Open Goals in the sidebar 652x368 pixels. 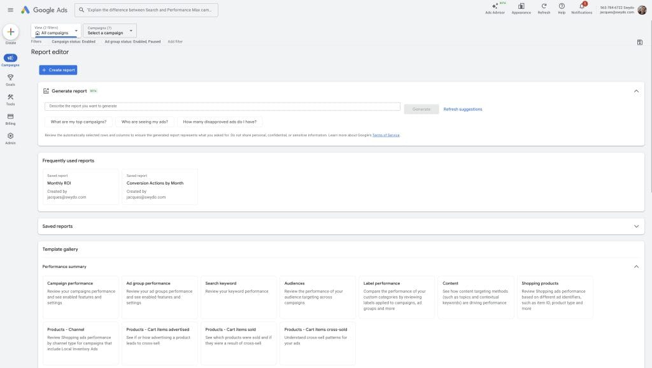[x=10, y=79]
